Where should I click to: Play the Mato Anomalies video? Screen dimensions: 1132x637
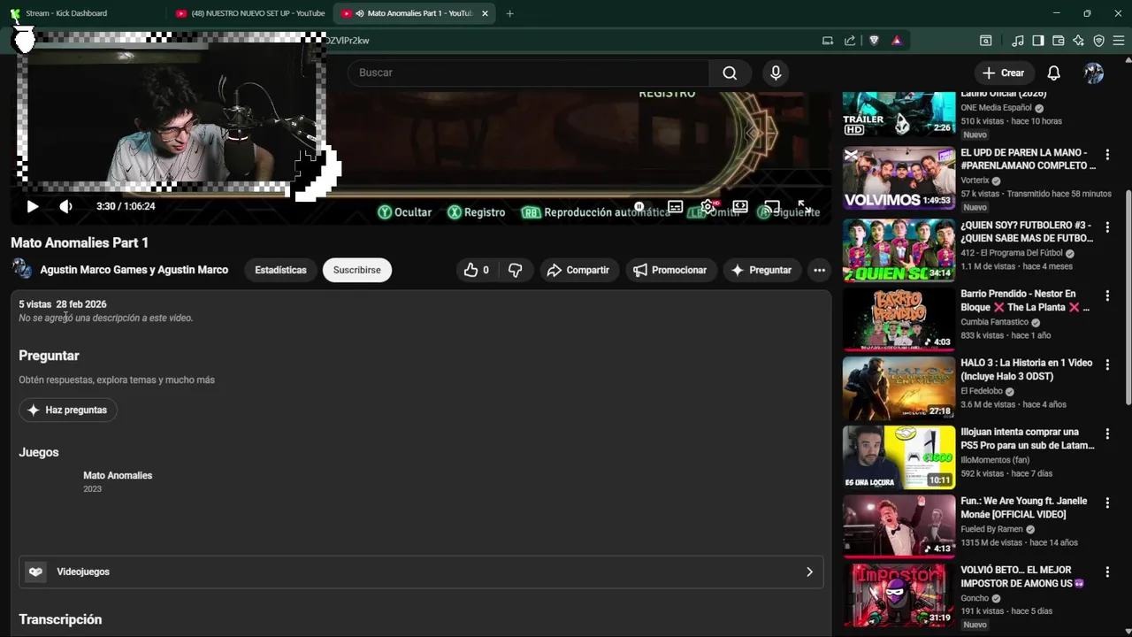coord(33,206)
